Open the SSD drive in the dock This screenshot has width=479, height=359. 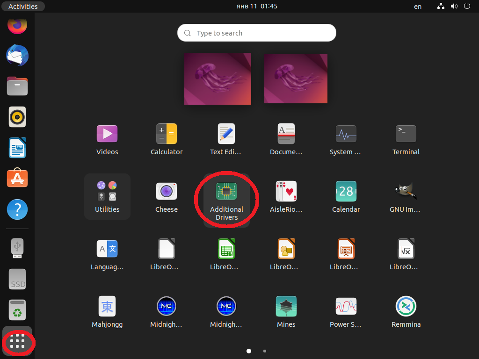[x=17, y=279]
